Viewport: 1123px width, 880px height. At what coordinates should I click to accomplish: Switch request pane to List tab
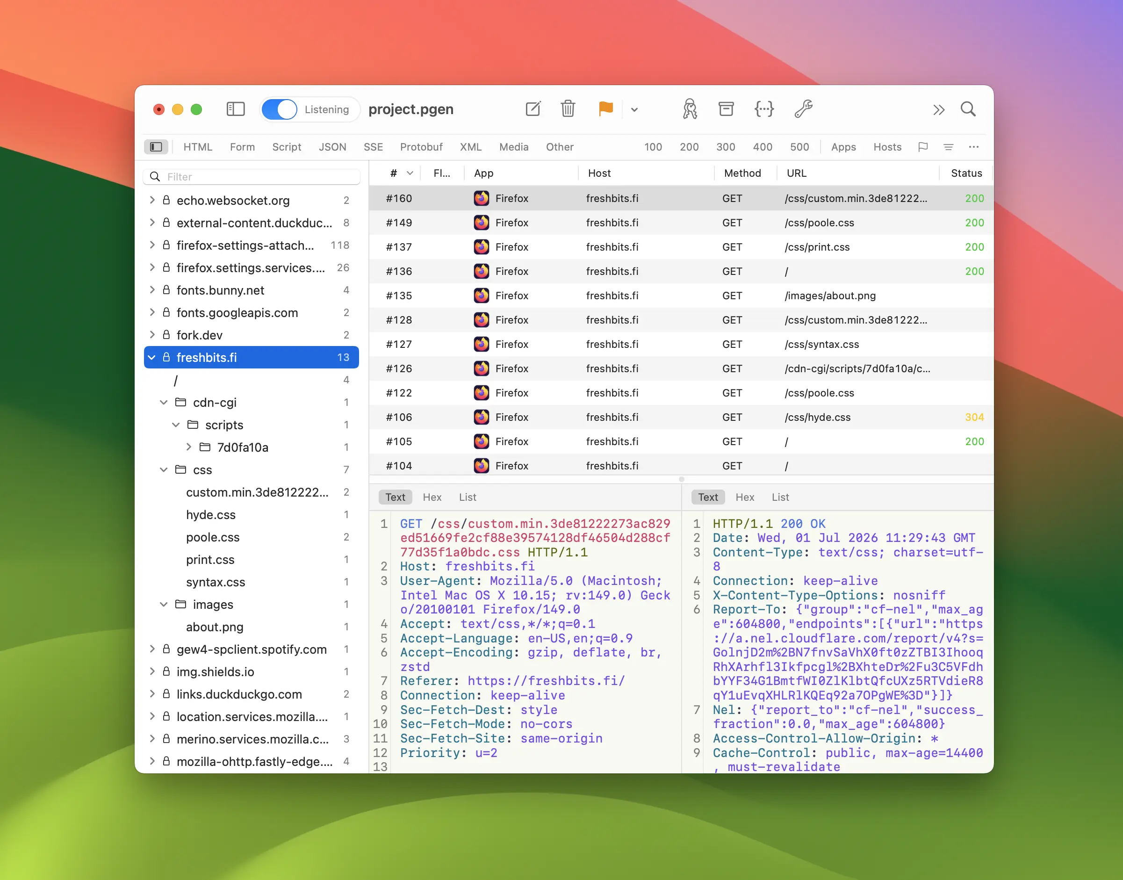click(467, 497)
